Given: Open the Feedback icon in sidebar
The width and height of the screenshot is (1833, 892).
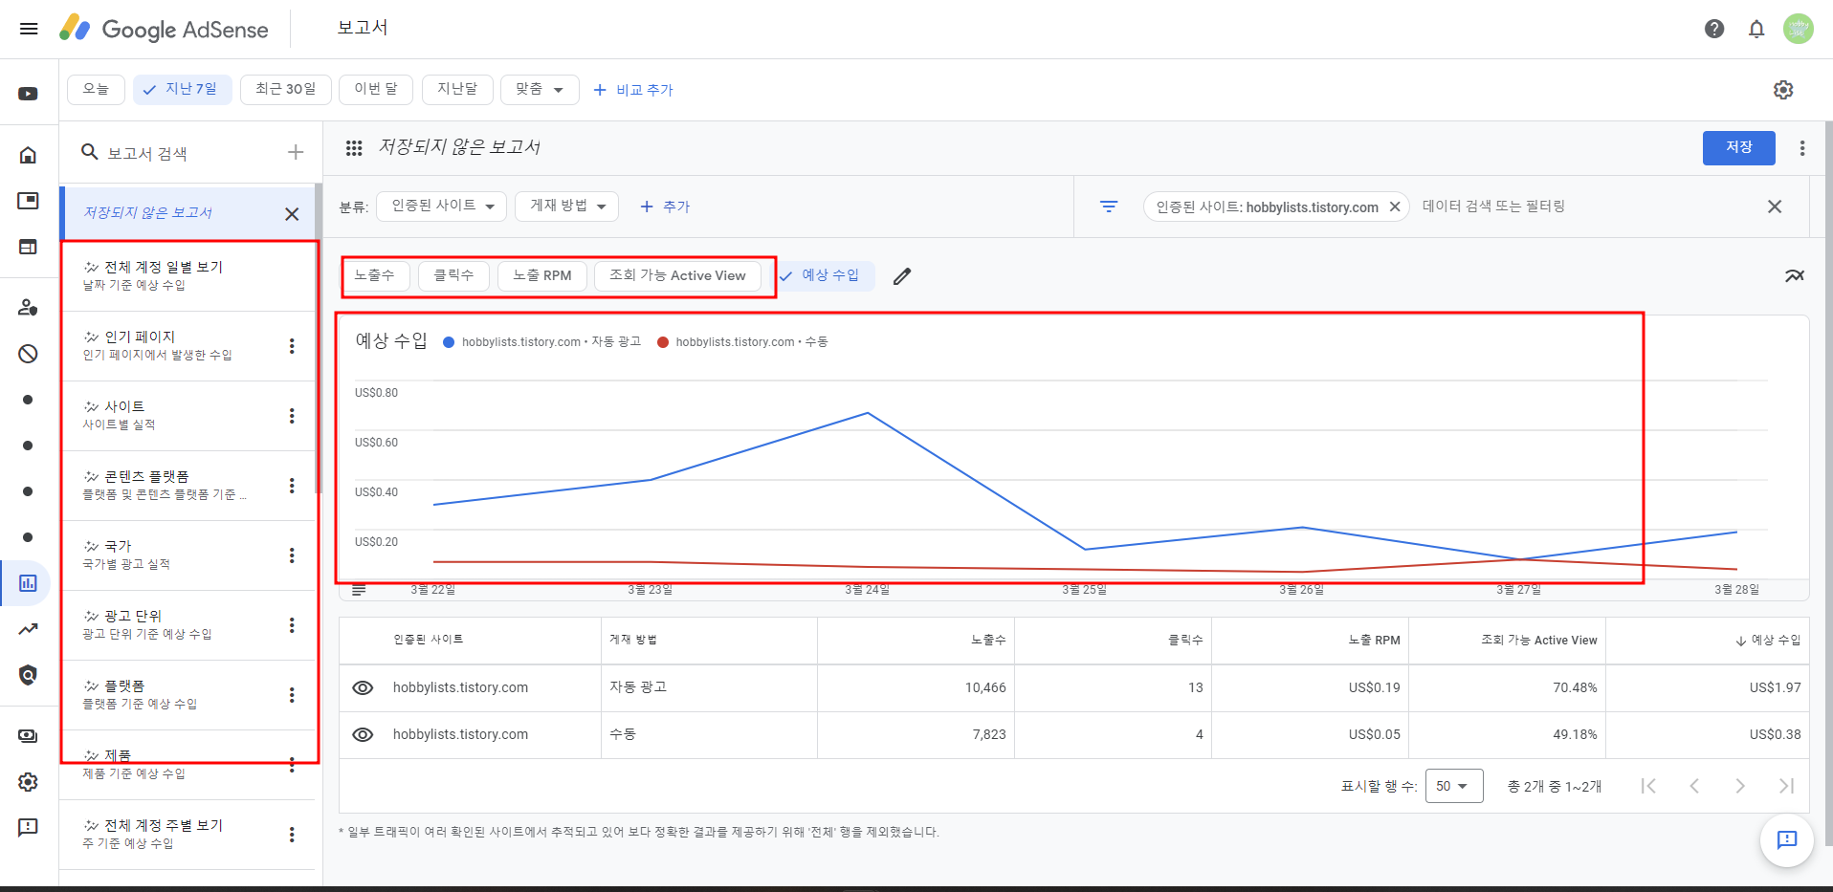Looking at the screenshot, I should pyautogui.click(x=29, y=828).
